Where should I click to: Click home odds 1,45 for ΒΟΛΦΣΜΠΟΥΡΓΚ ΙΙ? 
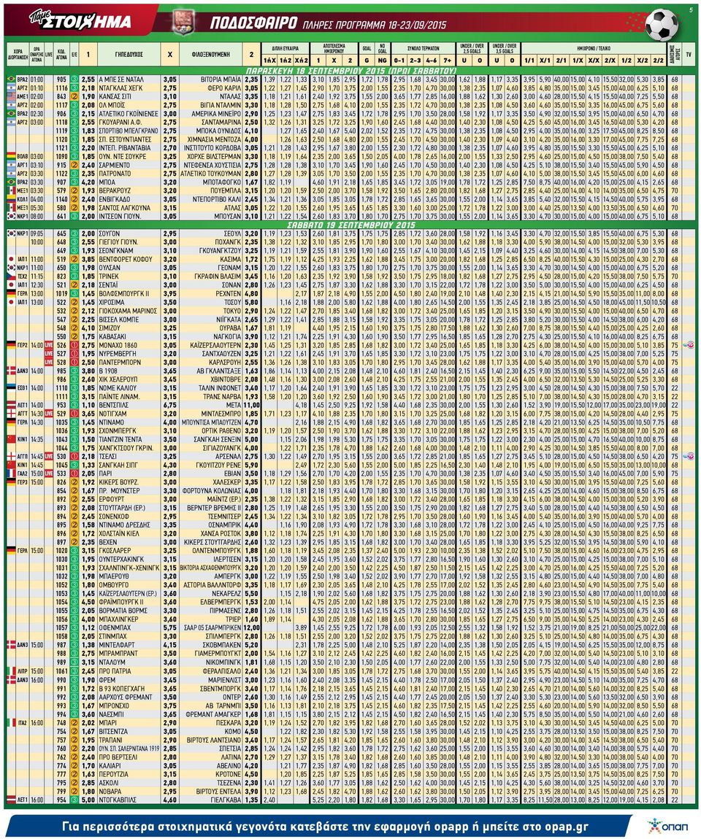(88, 294)
